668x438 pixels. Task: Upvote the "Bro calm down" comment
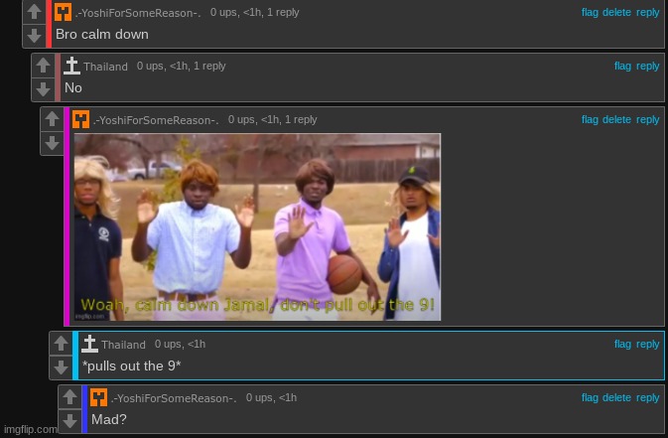coord(34,12)
